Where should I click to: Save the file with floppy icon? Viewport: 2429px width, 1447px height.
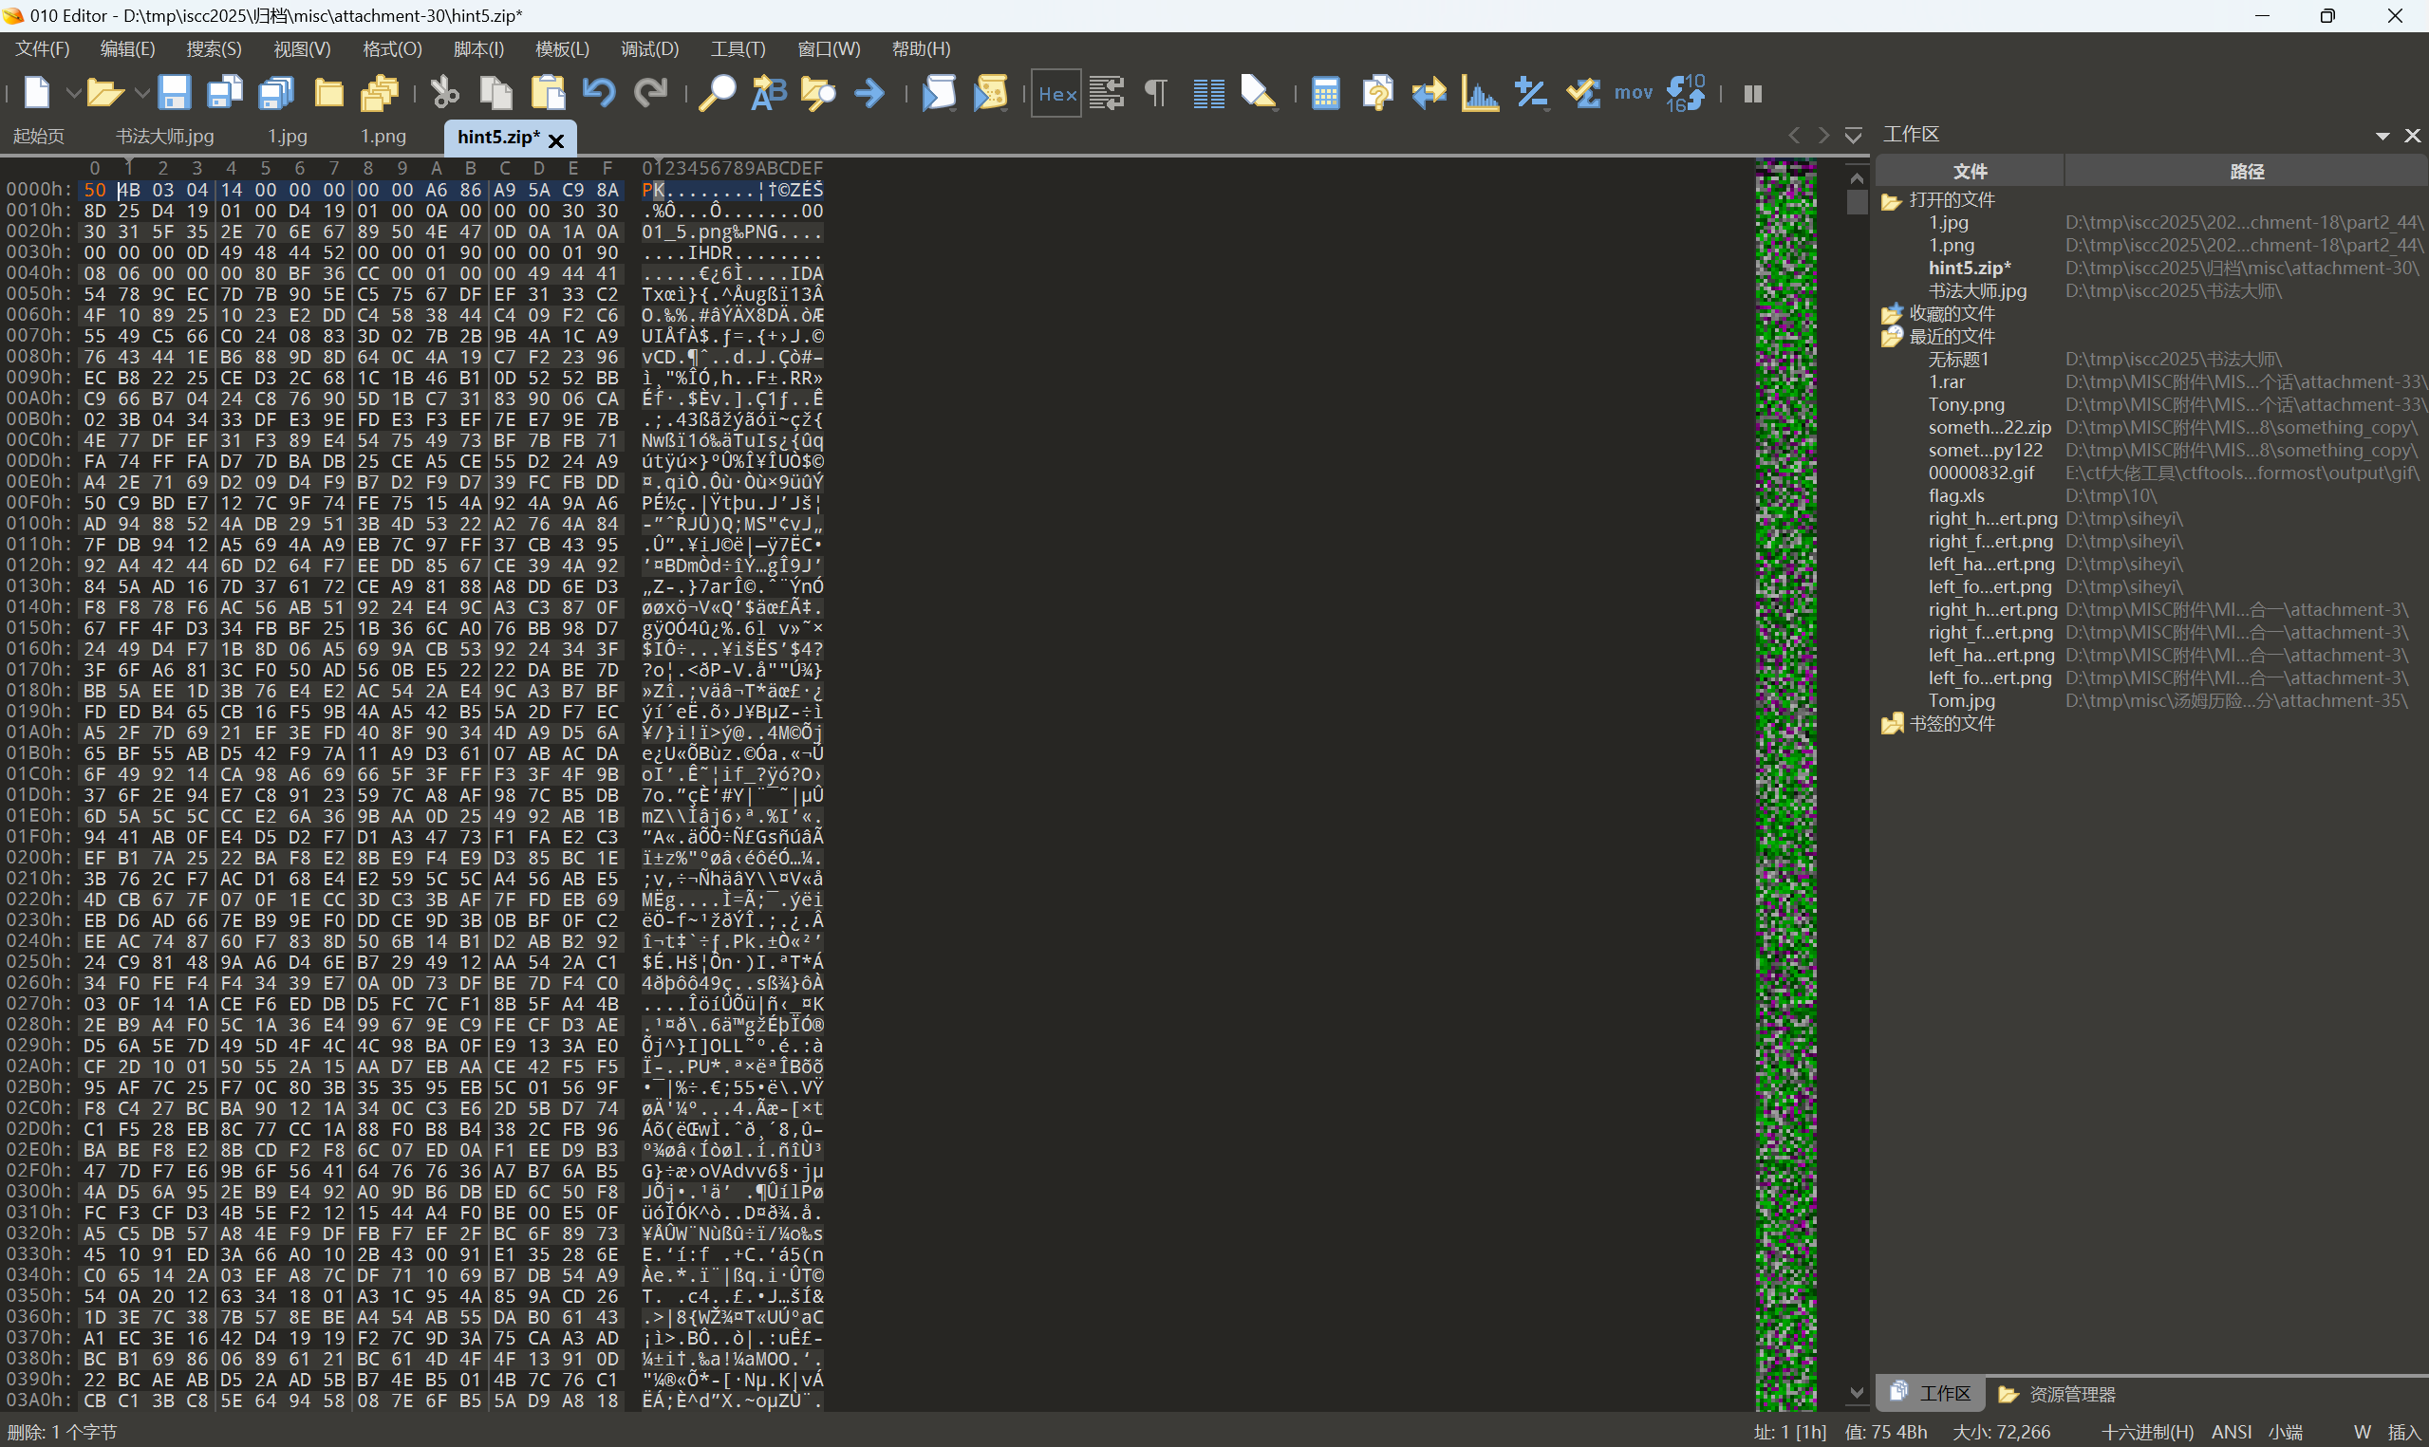(x=174, y=94)
